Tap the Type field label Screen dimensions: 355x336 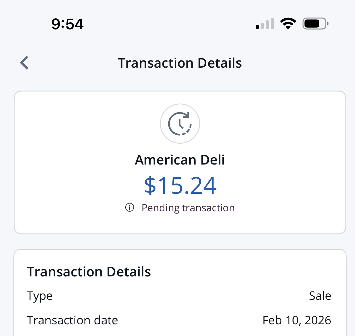coord(40,296)
